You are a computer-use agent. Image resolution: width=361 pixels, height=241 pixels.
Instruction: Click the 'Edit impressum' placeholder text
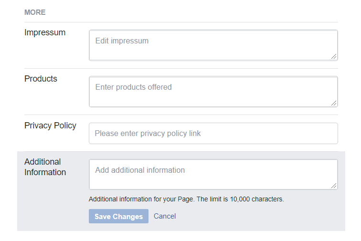pyautogui.click(x=122, y=41)
